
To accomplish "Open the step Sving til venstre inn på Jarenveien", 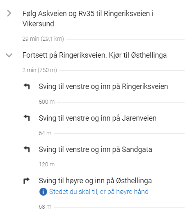I will 98,118.
